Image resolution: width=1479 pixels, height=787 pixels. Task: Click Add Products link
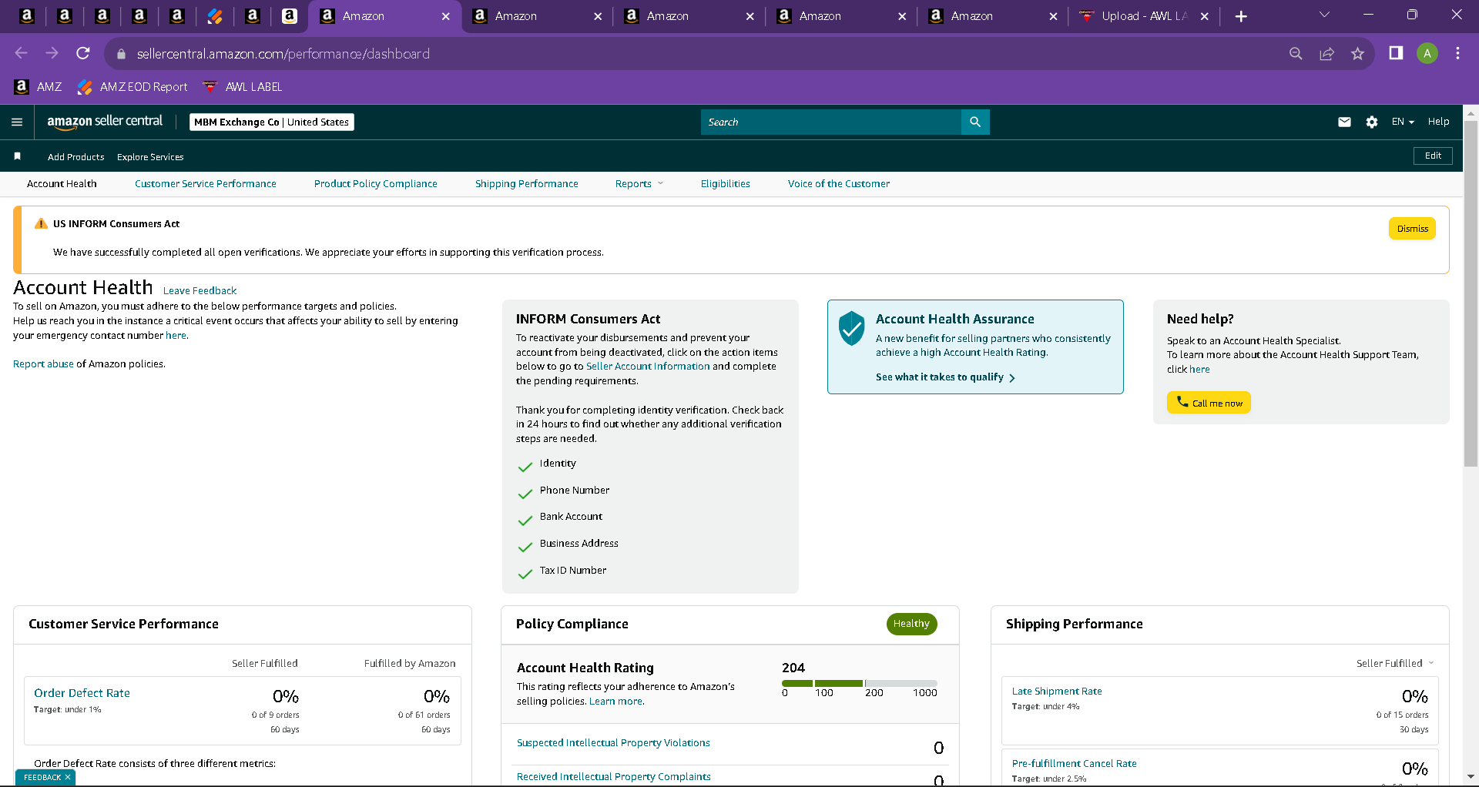coord(75,157)
